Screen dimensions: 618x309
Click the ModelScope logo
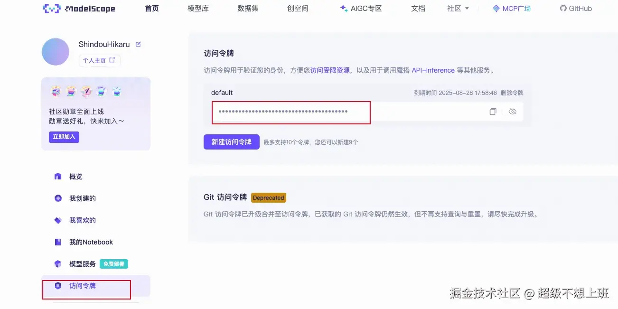[x=79, y=8]
